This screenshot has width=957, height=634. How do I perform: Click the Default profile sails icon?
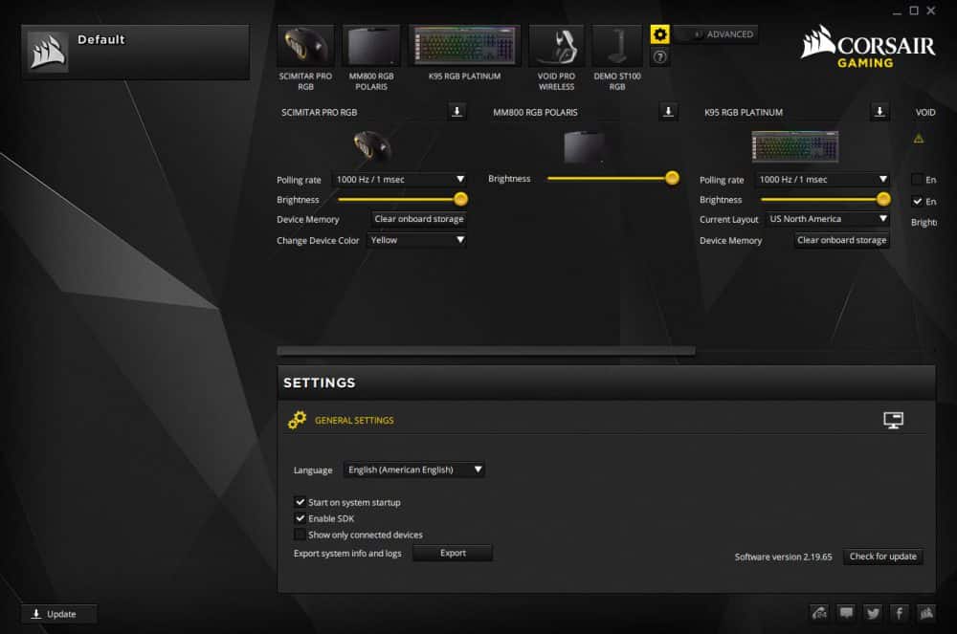click(x=48, y=52)
